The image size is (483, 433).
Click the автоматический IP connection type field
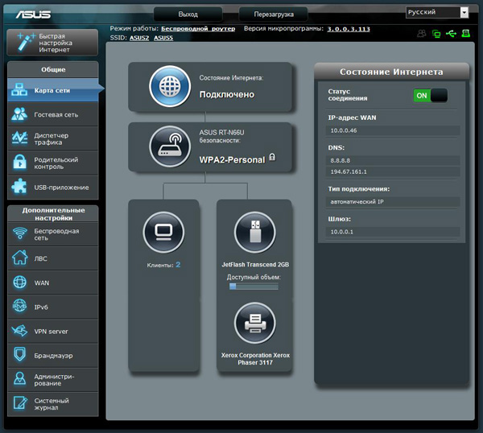click(393, 202)
